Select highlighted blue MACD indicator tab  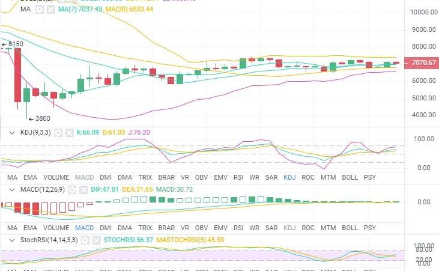(x=84, y=228)
